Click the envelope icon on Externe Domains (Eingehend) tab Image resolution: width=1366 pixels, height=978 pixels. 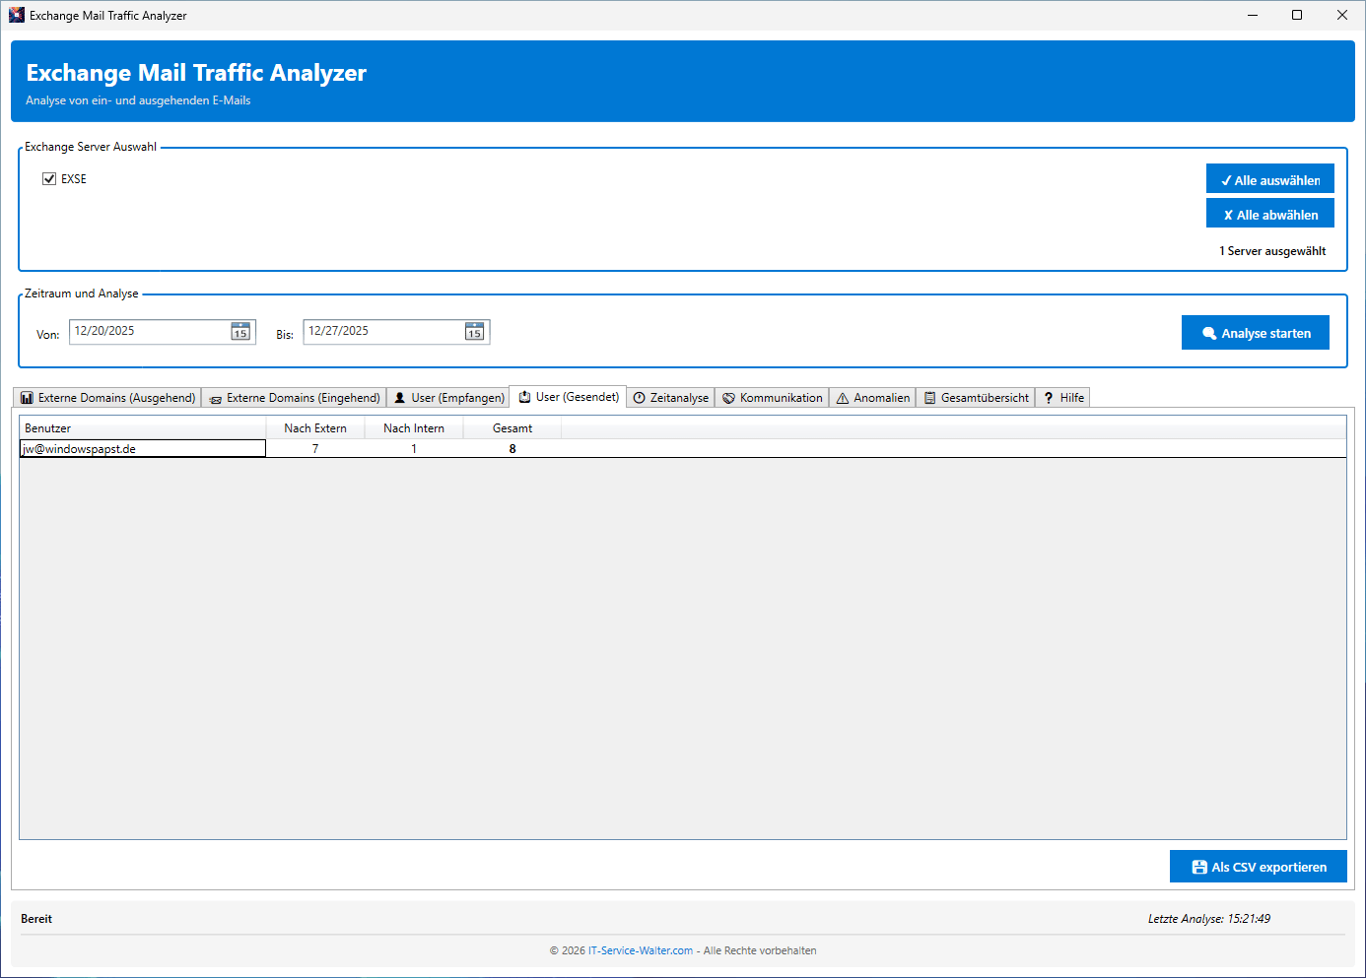216,399
